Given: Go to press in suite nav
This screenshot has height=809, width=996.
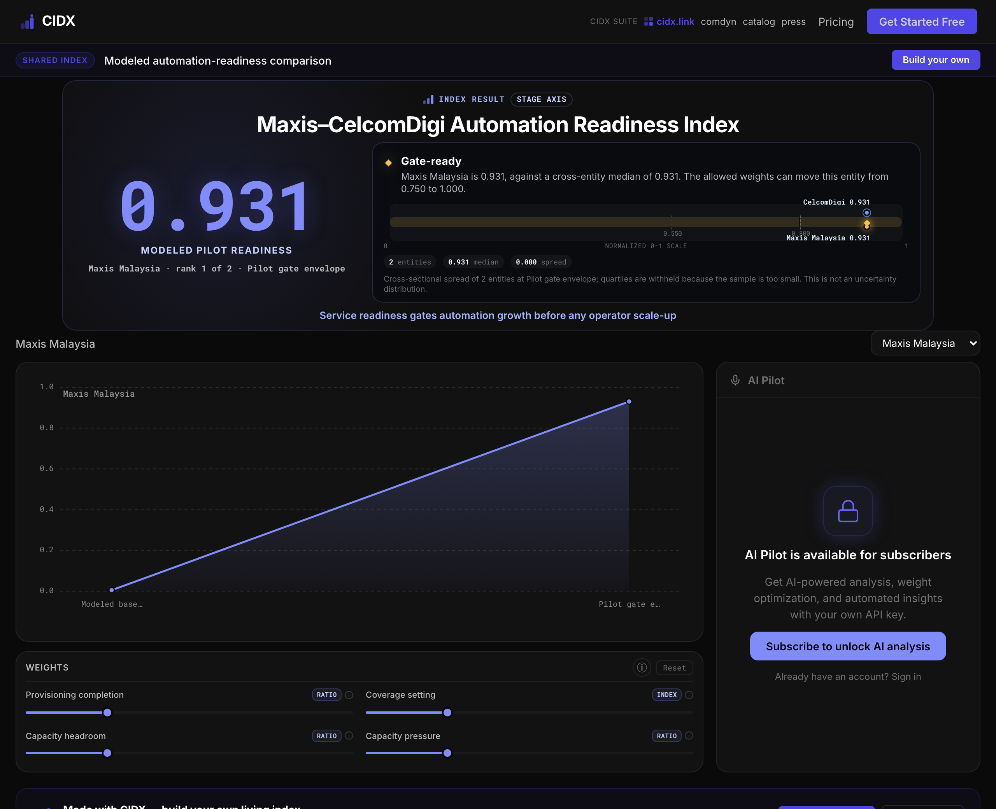Looking at the screenshot, I should [x=793, y=22].
